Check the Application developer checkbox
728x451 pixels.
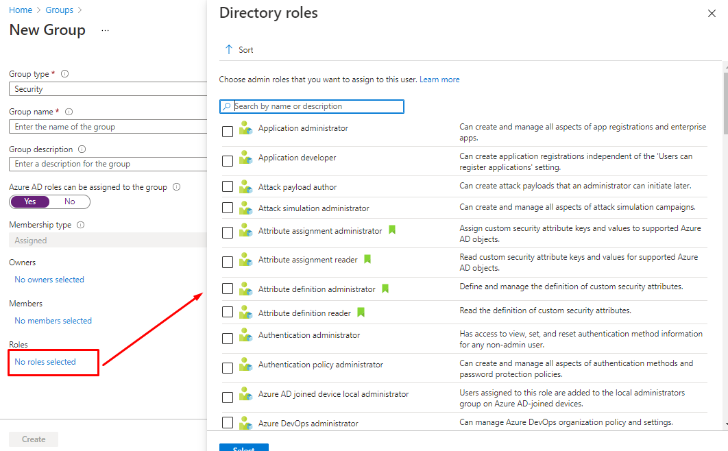click(228, 161)
